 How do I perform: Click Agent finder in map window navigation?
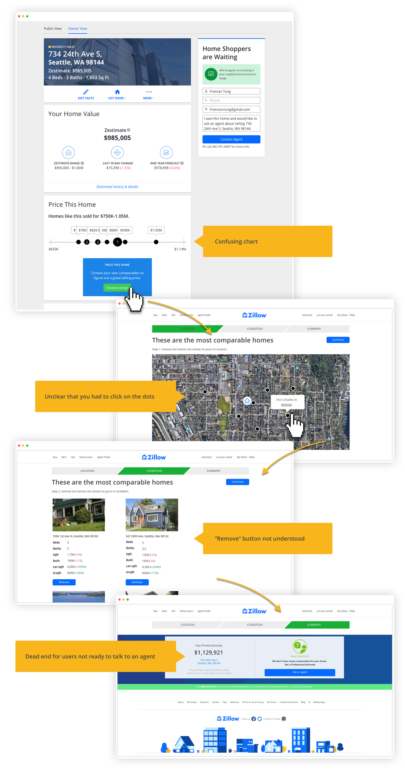tap(204, 315)
